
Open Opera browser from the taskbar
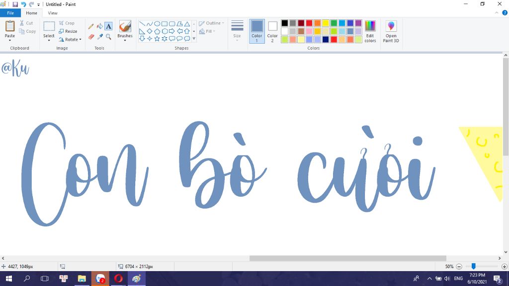tap(118, 278)
